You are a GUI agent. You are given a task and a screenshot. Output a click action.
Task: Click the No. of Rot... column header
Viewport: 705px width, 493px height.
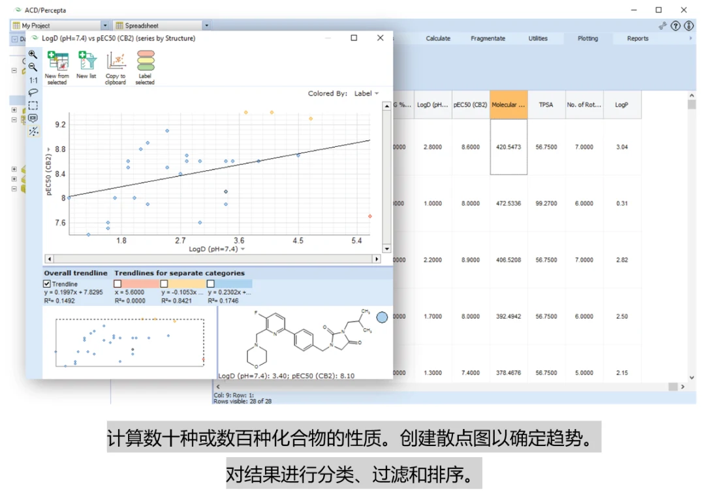point(584,104)
